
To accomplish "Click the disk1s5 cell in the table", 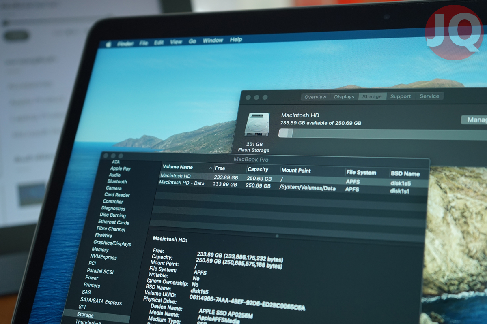I will tap(401, 183).
